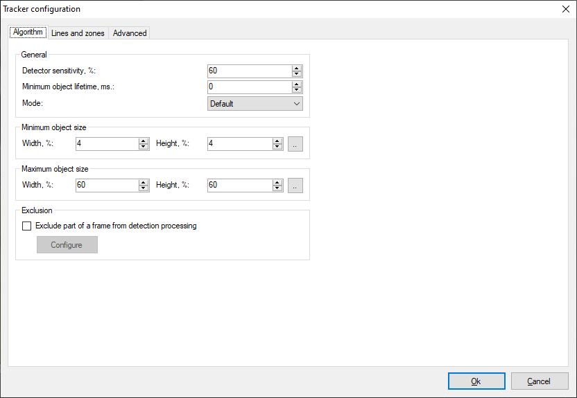Decrease Minimum object size Height value
This screenshot has width=577, height=398.
[x=277, y=147]
